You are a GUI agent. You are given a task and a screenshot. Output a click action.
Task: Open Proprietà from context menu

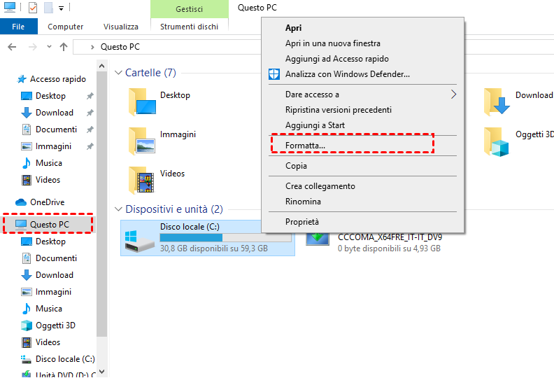(302, 222)
